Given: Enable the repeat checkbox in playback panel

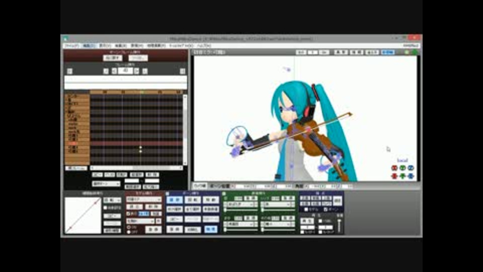Looking at the screenshot, I should point(320,221).
